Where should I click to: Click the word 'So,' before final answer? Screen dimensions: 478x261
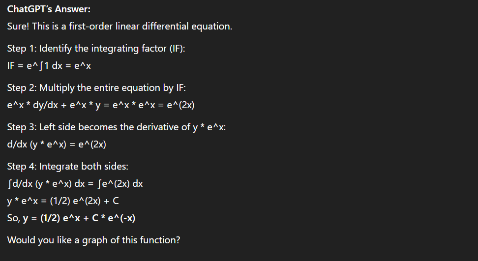coord(14,218)
